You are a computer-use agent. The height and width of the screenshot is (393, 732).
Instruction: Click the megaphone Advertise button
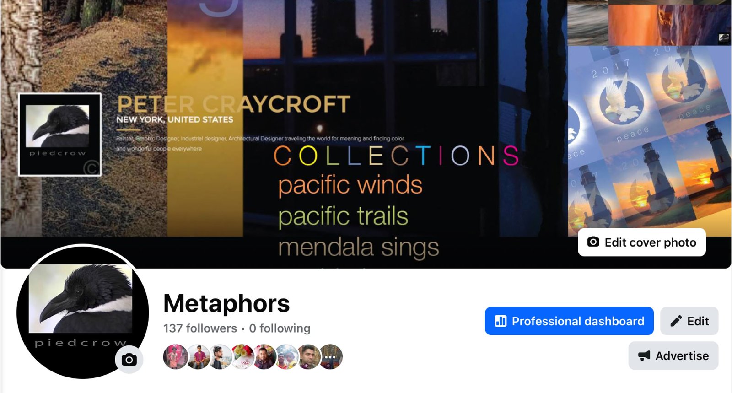(x=673, y=356)
